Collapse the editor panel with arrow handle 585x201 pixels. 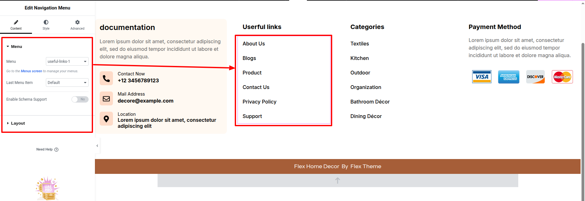pyautogui.click(x=97, y=146)
